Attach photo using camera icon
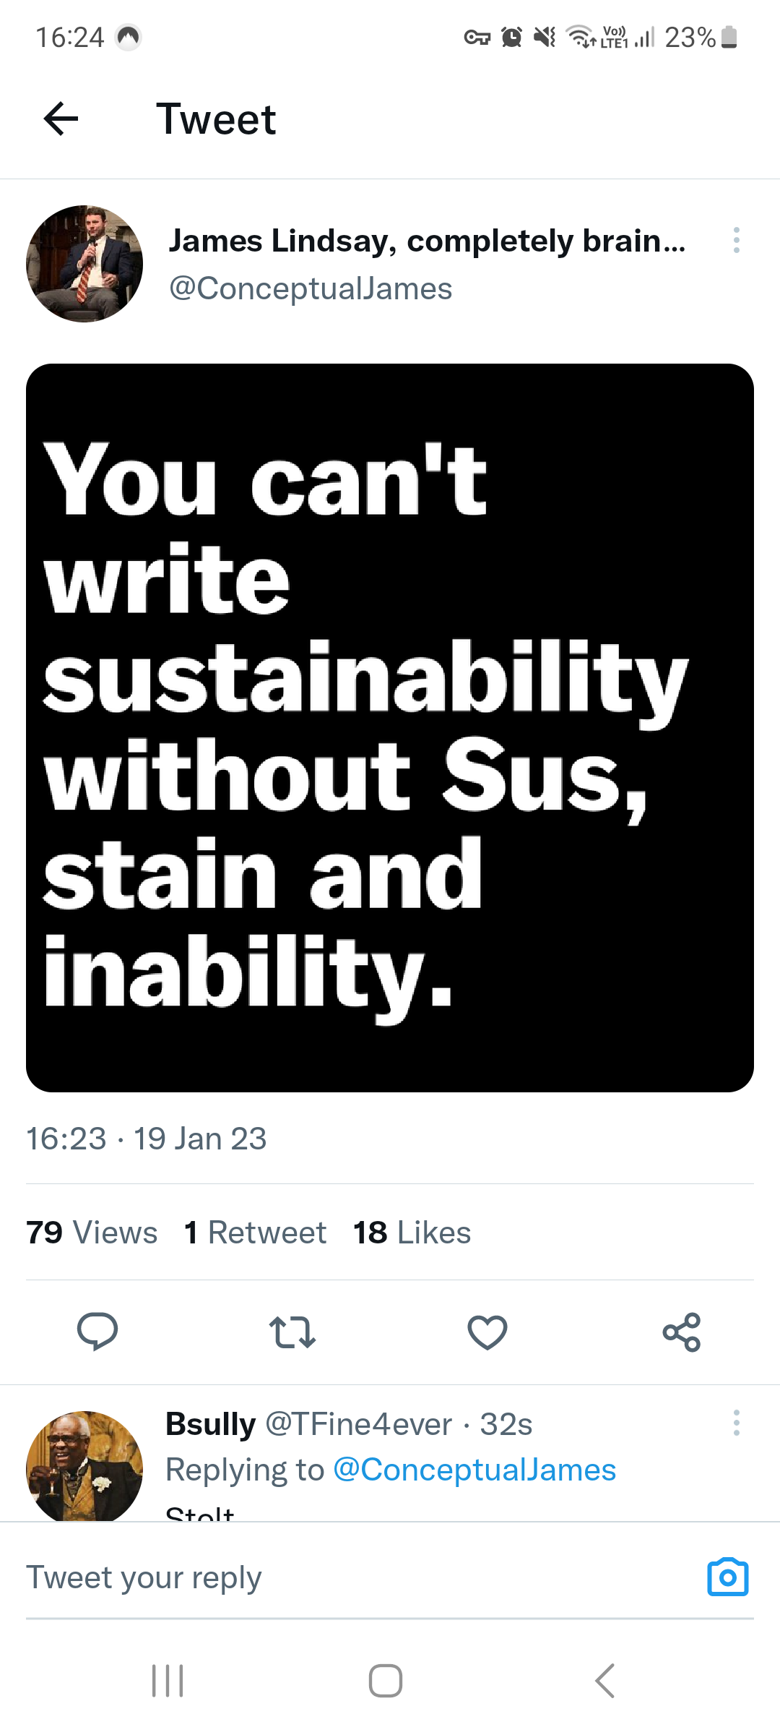This screenshot has height=1735, width=780. [x=727, y=1577]
